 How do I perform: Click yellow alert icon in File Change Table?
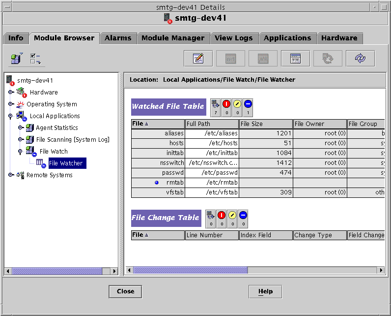pyautogui.click(x=232, y=219)
